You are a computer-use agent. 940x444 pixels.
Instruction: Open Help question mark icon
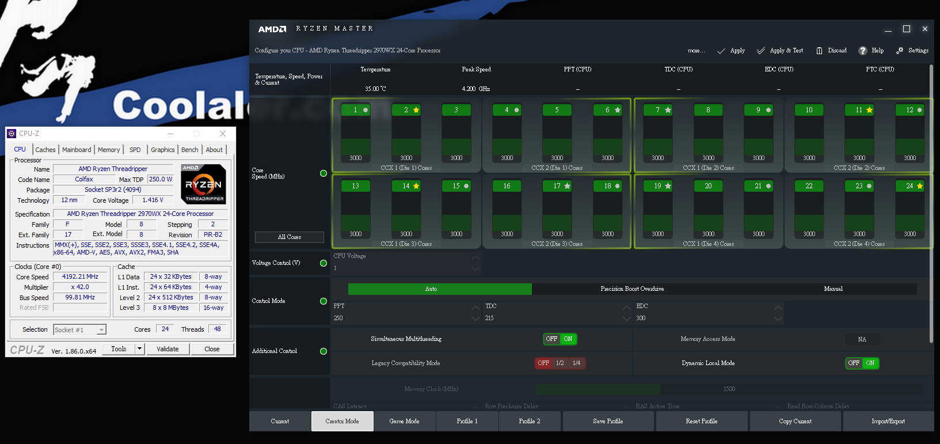[862, 51]
